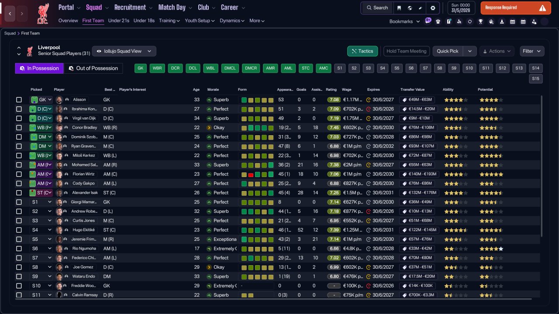
Task: Open the Bookmarks dropdown
Action: pyautogui.click(x=404, y=21)
